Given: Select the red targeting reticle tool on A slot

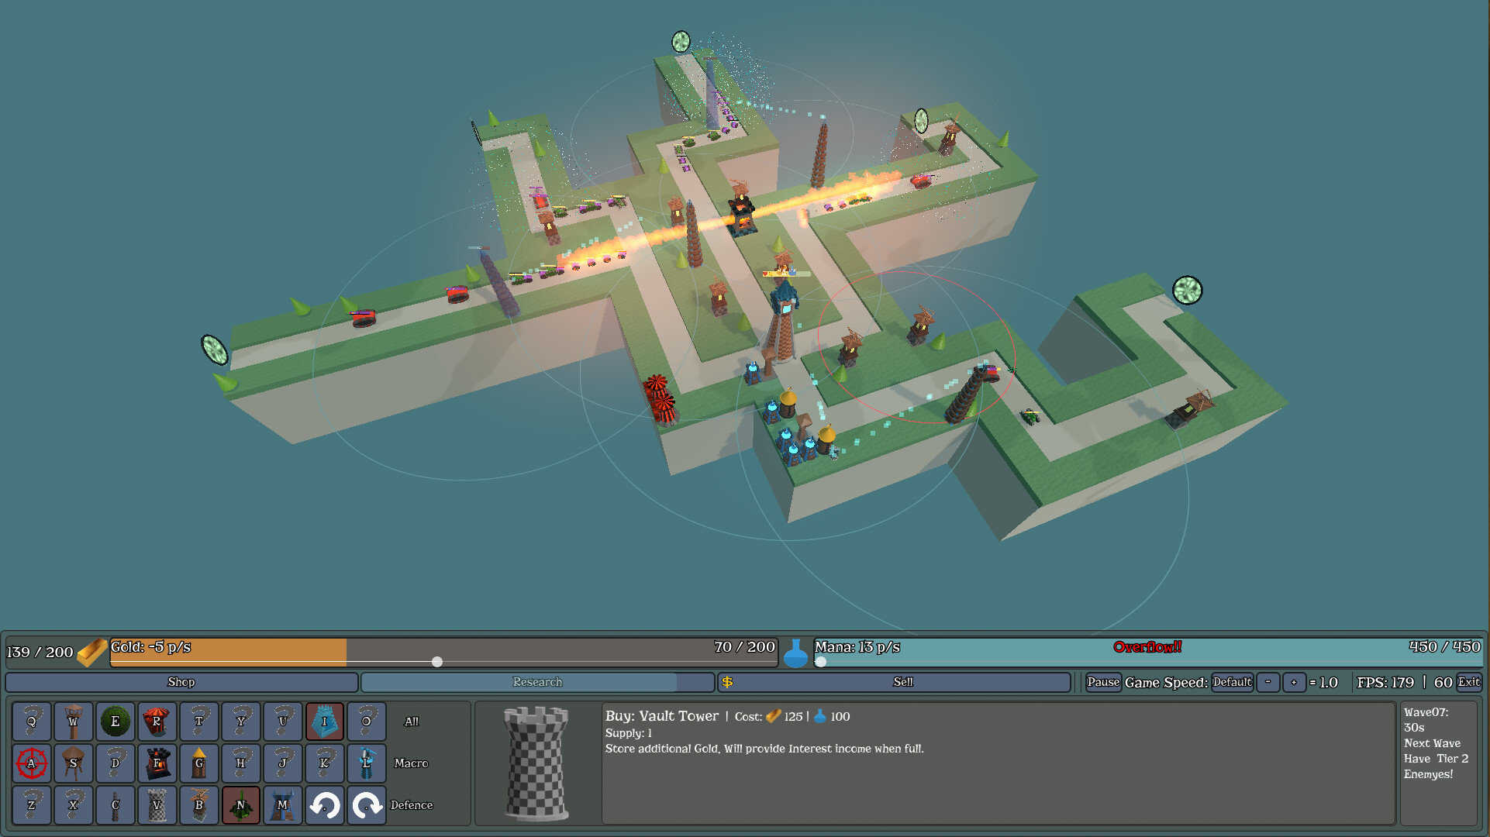Looking at the screenshot, I should (x=31, y=763).
